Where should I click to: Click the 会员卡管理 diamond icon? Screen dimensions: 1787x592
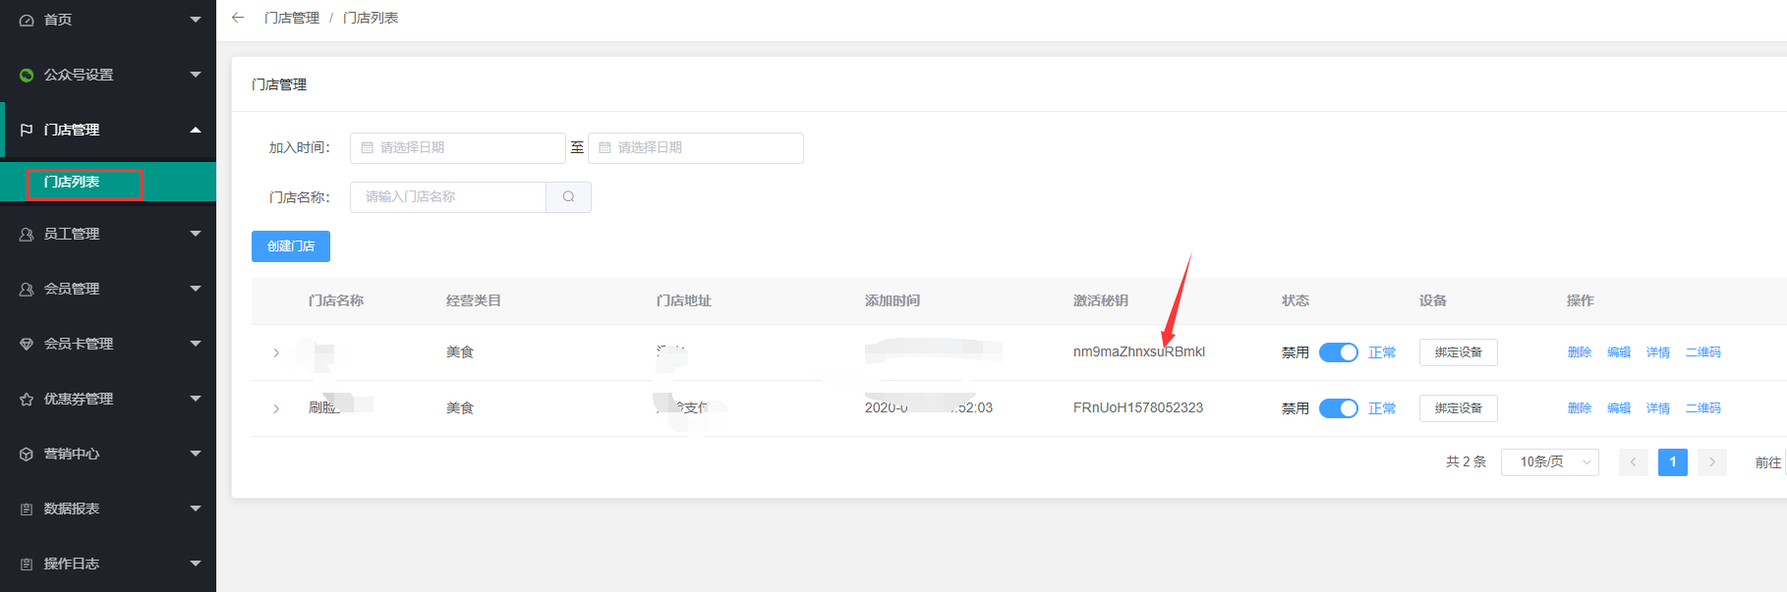tap(27, 344)
